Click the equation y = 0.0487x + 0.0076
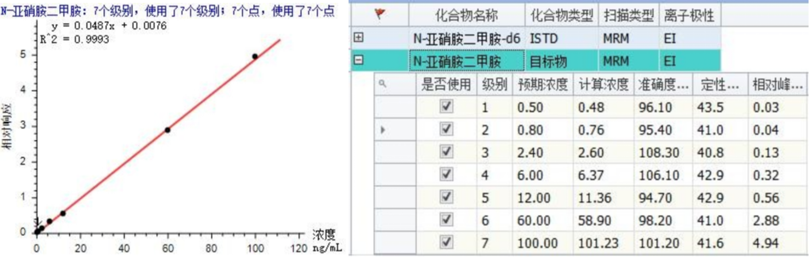The width and height of the screenshot is (809, 257). tap(109, 26)
